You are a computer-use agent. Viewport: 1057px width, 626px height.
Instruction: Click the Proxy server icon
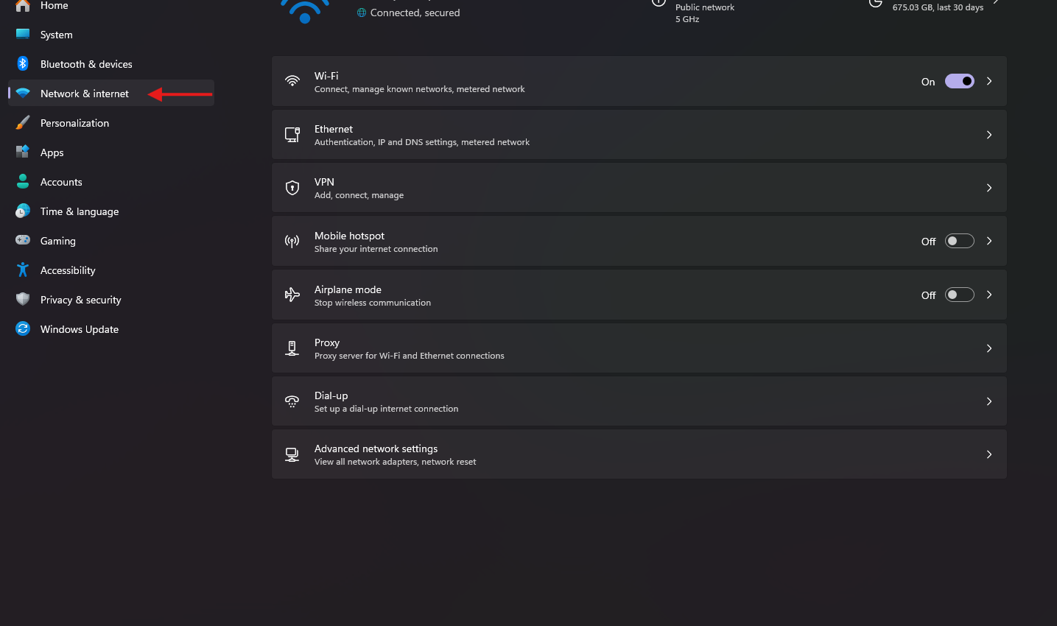[292, 348]
